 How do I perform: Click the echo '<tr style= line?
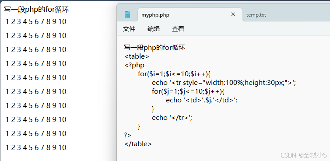point(224,83)
